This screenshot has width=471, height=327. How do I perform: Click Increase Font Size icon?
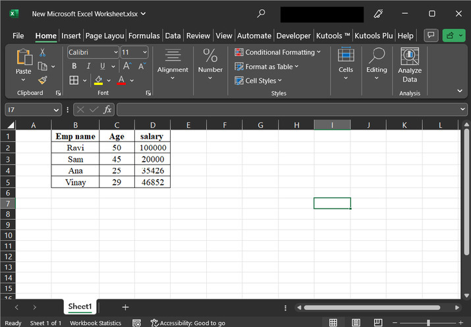(x=128, y=66)
